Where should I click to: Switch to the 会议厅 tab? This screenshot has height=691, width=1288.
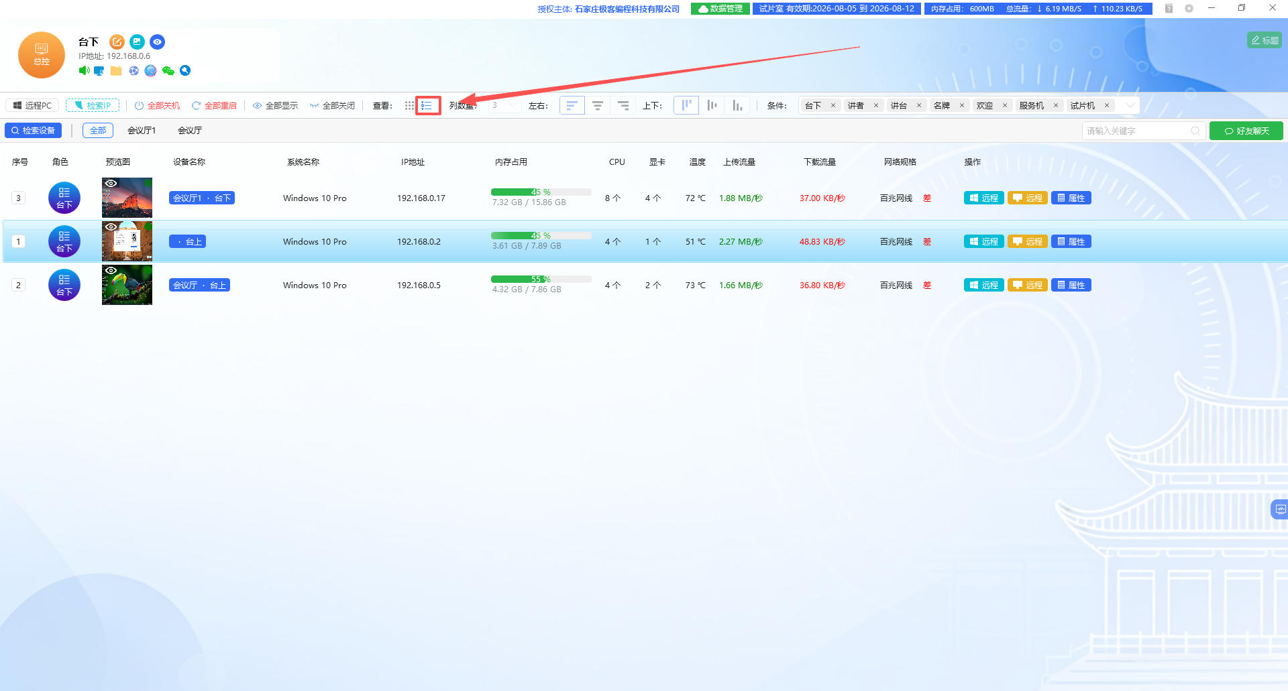[x=190, y=131]
